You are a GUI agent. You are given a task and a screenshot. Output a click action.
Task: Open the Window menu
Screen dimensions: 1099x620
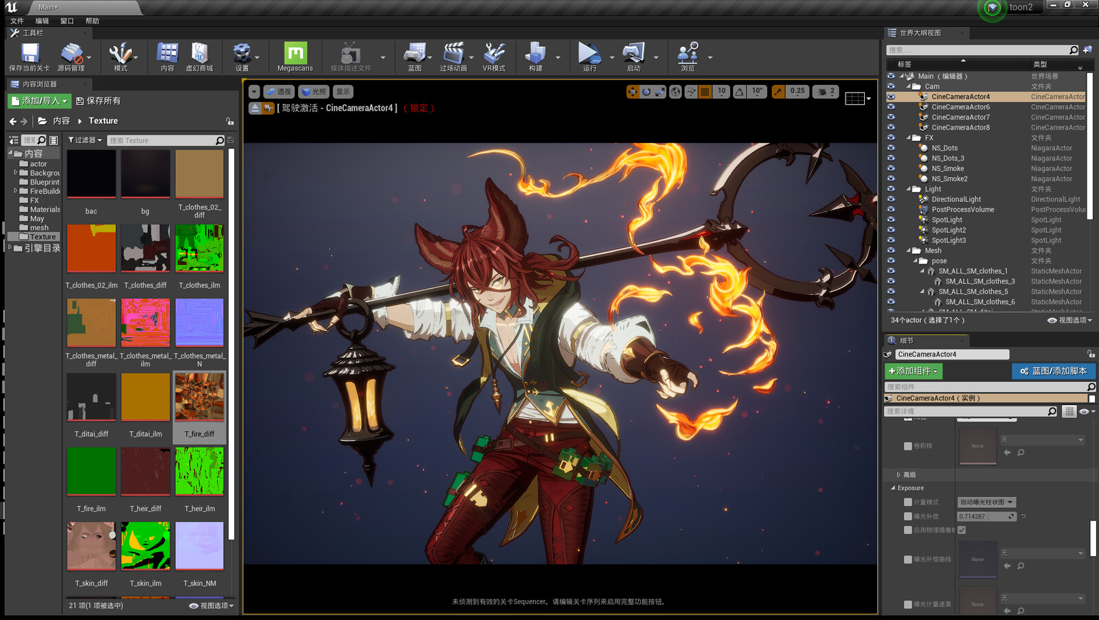[x=67, y=21]
